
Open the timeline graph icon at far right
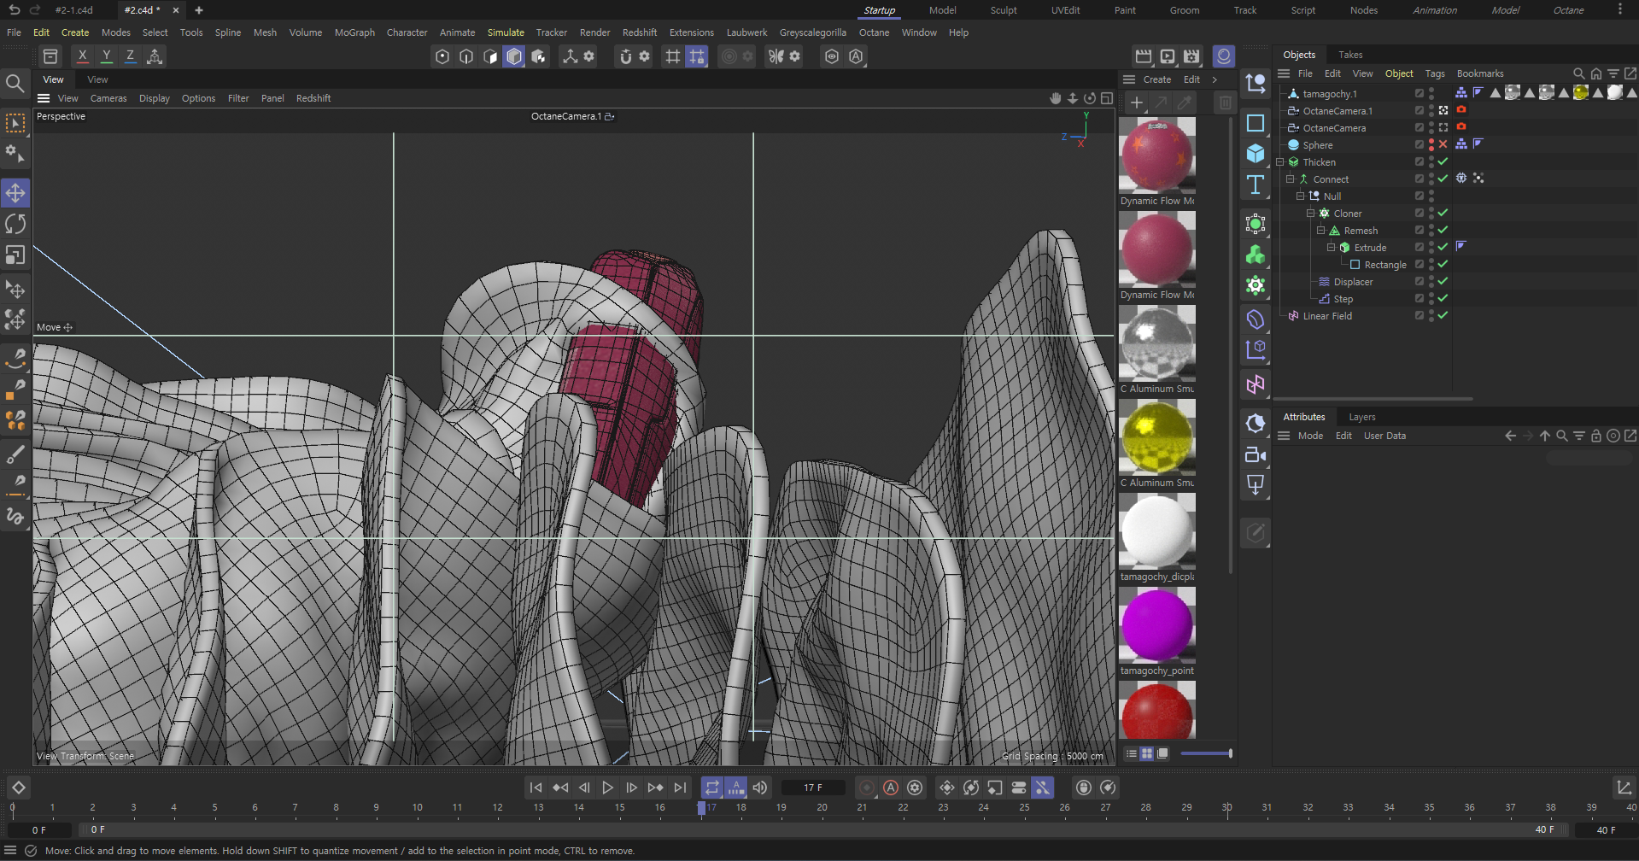tap(1624, 788)
